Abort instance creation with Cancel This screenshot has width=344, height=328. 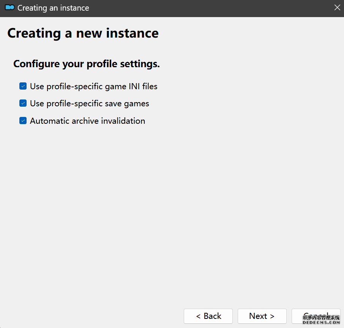coord(316,316)
